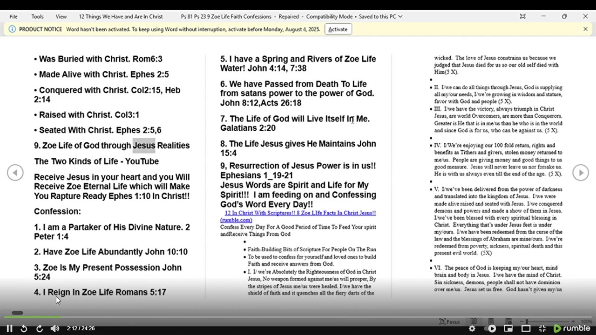Click the zoom out minus button
Image resolution: width=596 pixels, height=335 pixels.
521,322
